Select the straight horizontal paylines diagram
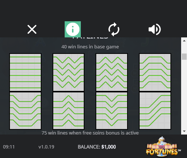This screenshot has width=187, height=158. (25, 72)
